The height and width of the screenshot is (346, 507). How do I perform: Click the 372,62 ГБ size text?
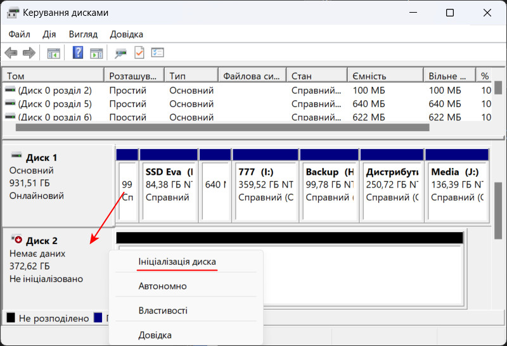(x=29, y=266)
